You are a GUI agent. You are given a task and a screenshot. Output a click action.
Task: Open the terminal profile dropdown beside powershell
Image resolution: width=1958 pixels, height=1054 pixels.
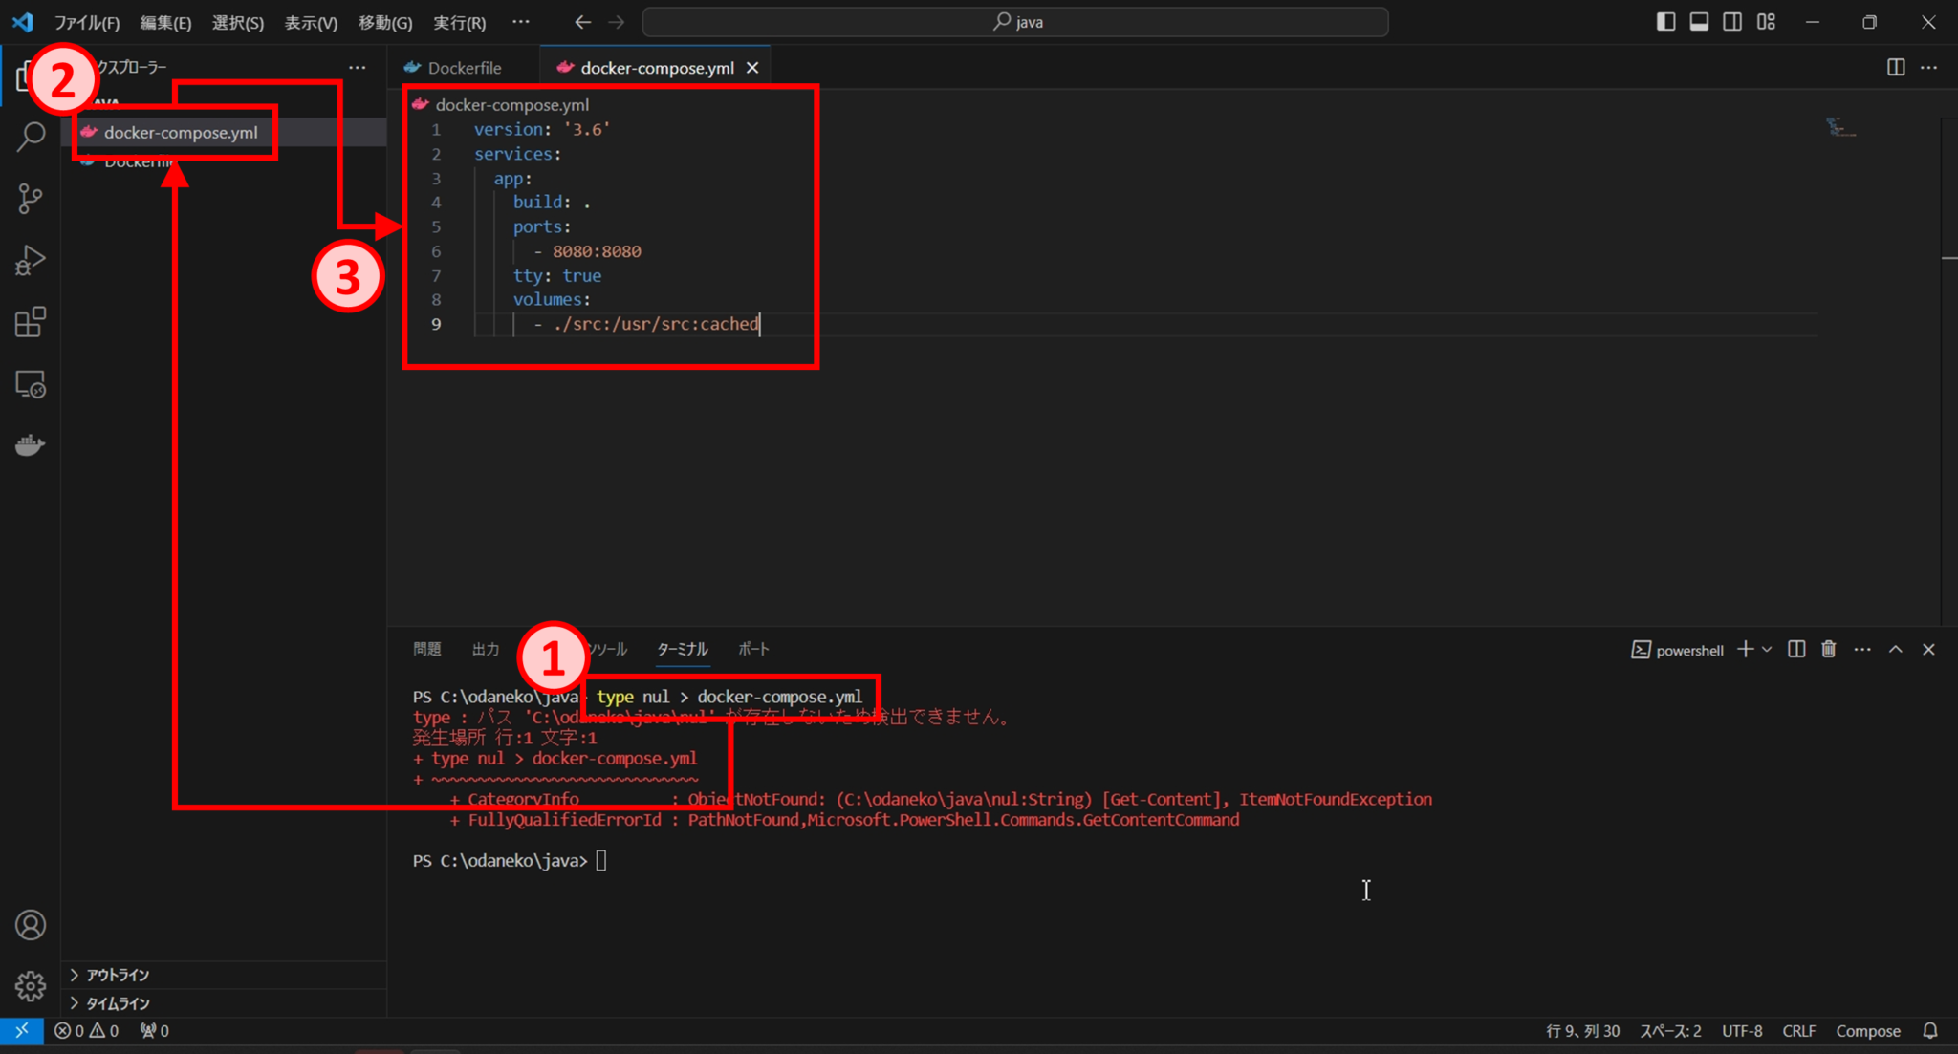(x=1765, y=649)
